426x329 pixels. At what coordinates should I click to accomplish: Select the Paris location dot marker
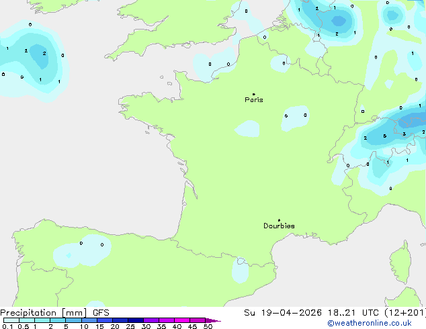(254, 94)
